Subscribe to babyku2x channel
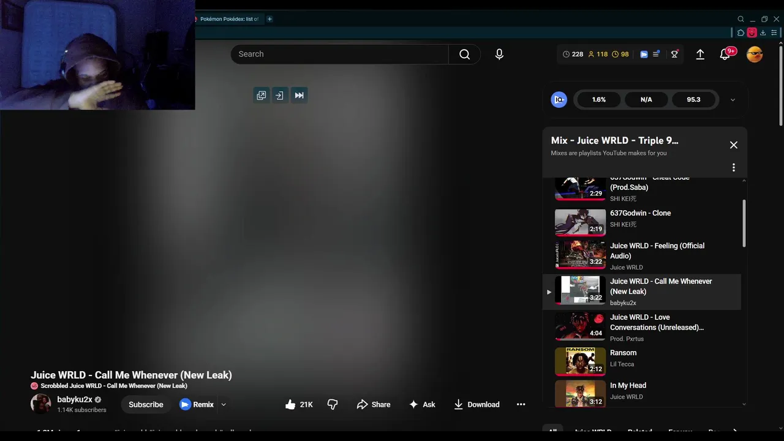784x441 pixels. click(x=146, y=404)
